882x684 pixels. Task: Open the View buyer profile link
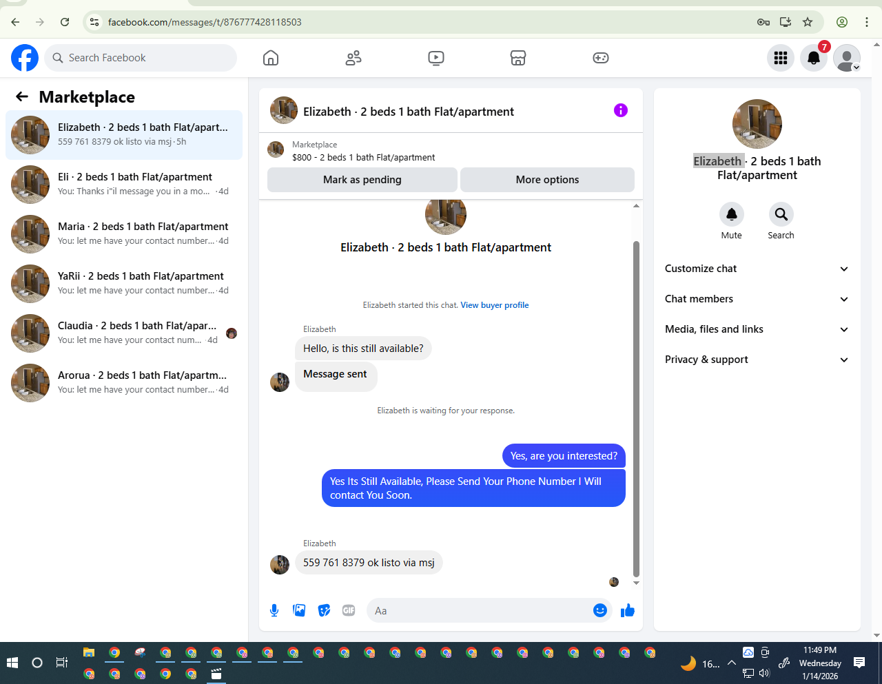point(495,305)
